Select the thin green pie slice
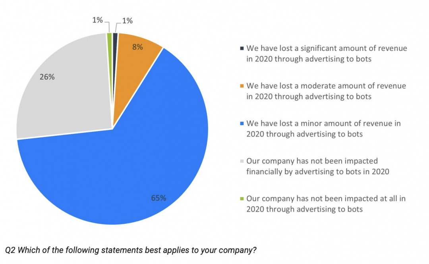 pyautogui.click(x=110, y=68)
